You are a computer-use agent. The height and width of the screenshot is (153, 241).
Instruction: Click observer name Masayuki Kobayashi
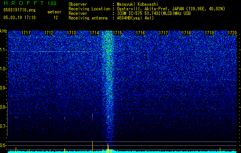click(x=138, y=4)
